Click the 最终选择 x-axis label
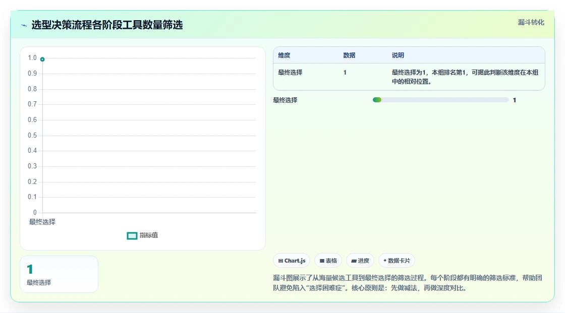Screen dimensions: 565x313 (x=42, y=222)
